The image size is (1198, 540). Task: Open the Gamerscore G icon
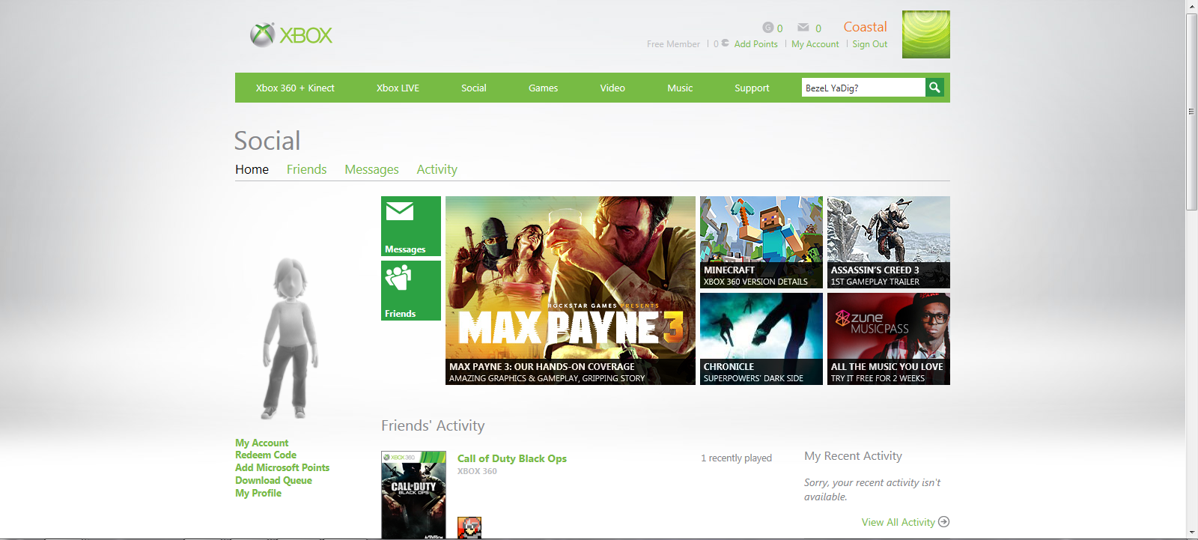(767, 28)
